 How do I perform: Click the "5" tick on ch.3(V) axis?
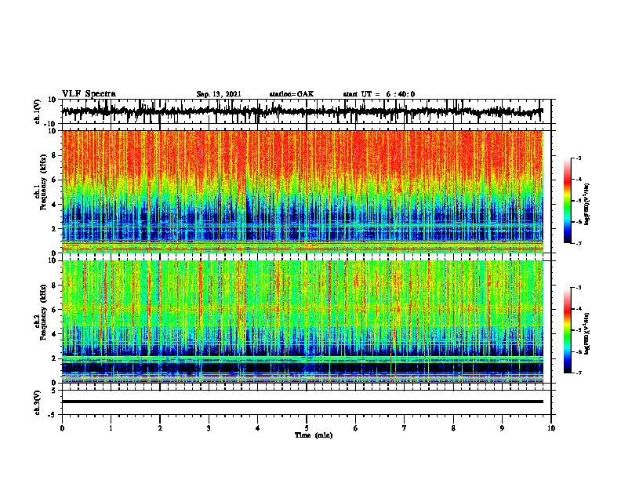[x=55, y=391]
